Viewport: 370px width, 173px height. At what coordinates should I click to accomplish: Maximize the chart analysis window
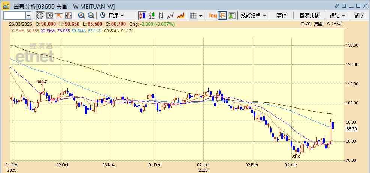358,6
